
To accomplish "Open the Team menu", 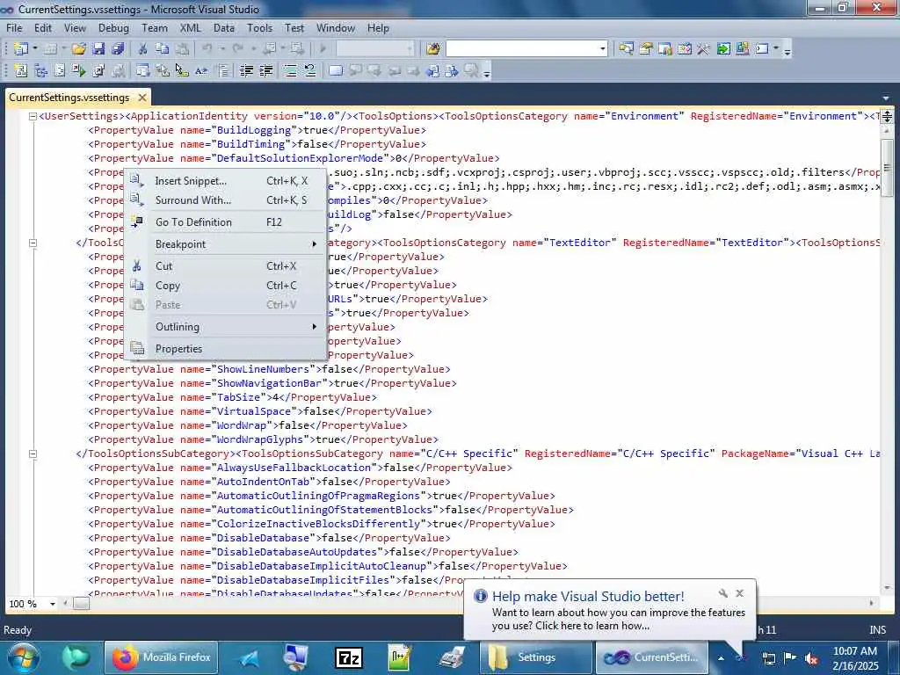I will coord(155,28).
